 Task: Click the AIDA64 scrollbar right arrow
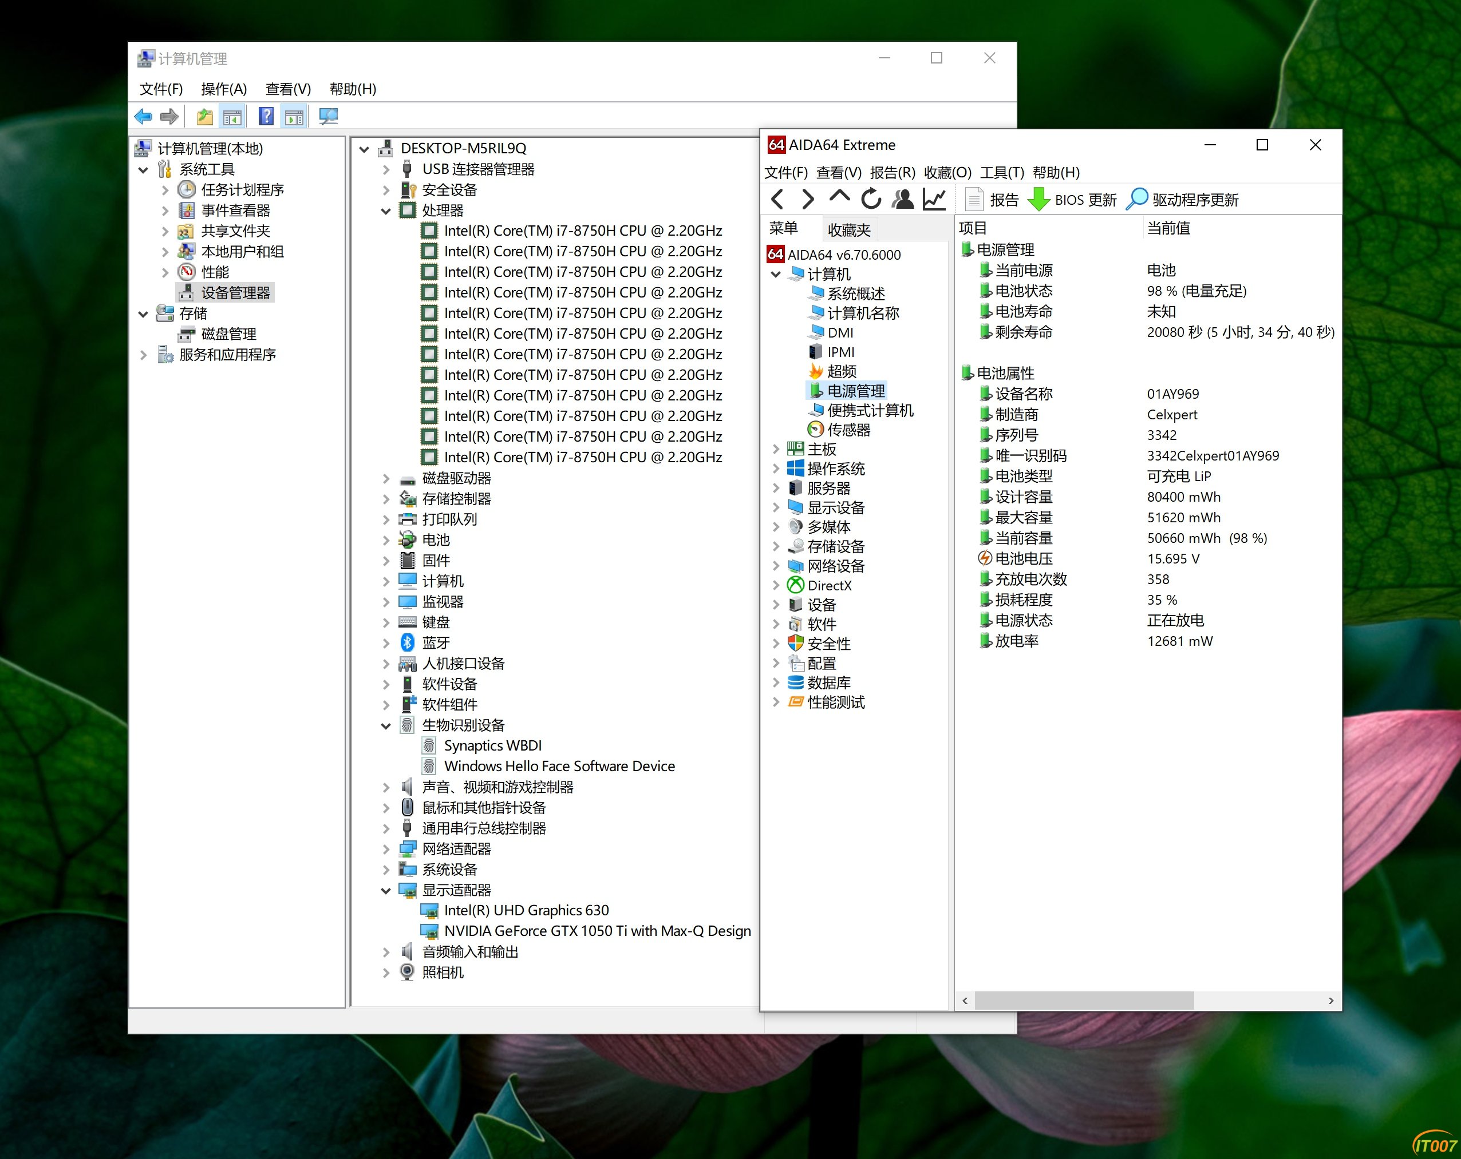[1331, 1001]
